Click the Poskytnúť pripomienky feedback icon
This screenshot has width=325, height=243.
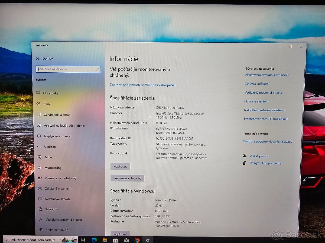(245, 163)
